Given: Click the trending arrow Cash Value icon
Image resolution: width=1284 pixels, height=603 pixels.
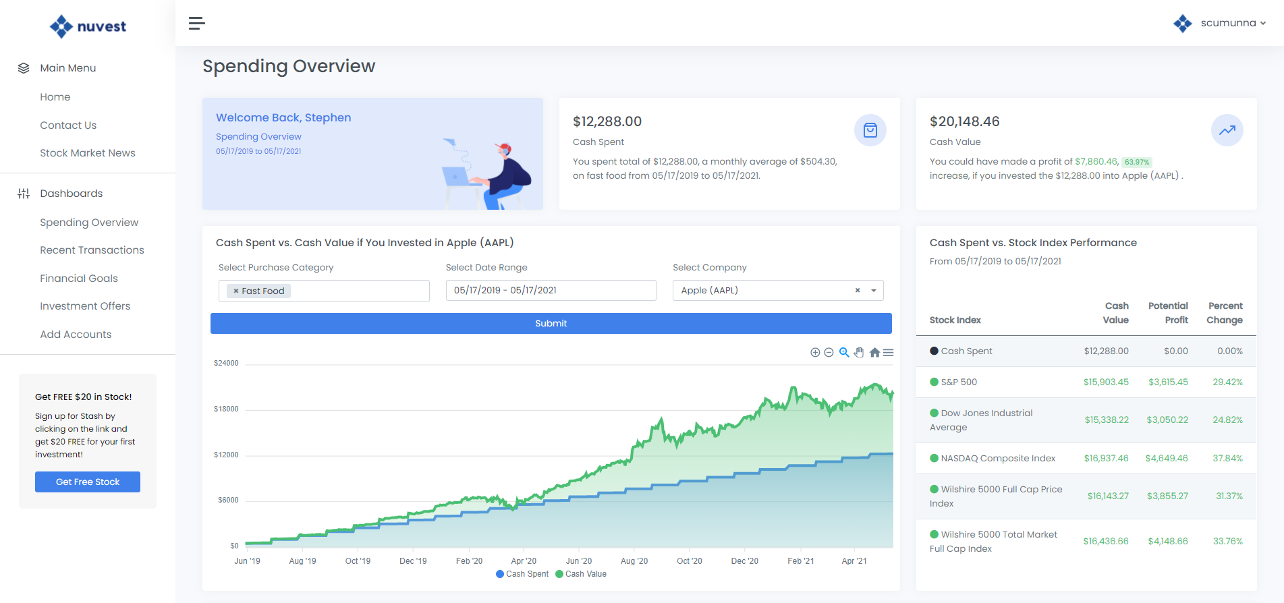Looking at the screenshot, I should click(1227, 130).
